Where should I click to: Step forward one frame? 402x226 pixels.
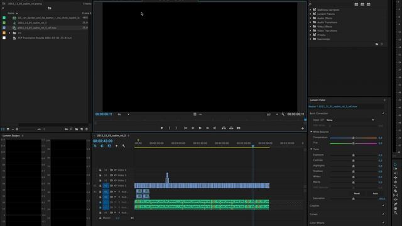tap(207, 128)
